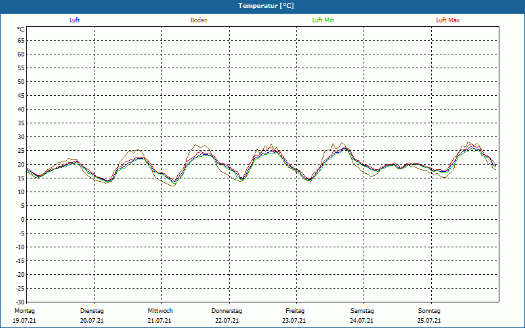Click the 'Donnerstag' day label
The image size is (525, 328).
click(x=226, y=311)
